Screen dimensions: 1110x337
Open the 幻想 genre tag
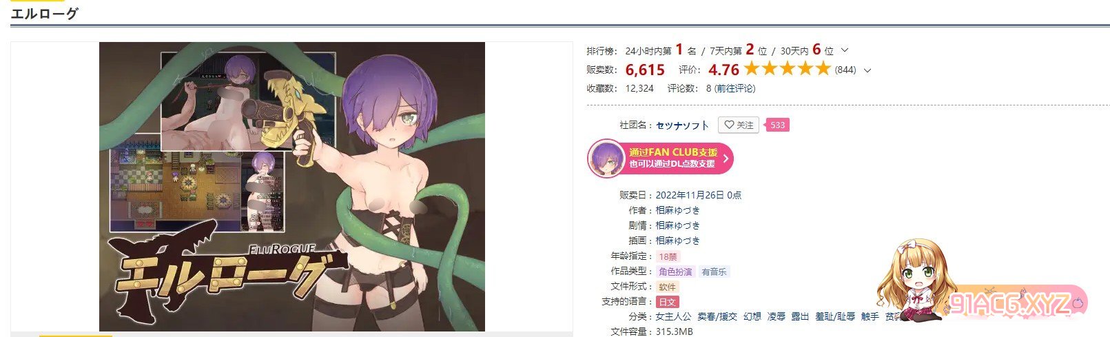[752, 316]
